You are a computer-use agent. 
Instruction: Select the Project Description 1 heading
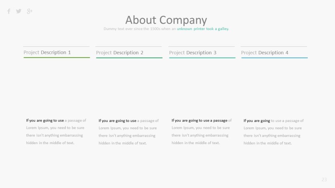tap(47, 53)
